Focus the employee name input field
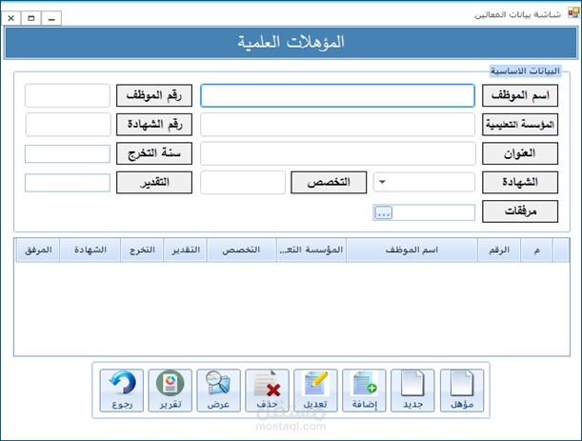This screenshot has width=582, height=441. [337, 95]
